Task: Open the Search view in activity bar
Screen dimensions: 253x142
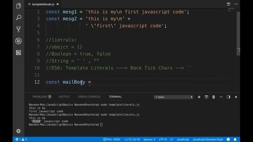Action: pos(19,17)
